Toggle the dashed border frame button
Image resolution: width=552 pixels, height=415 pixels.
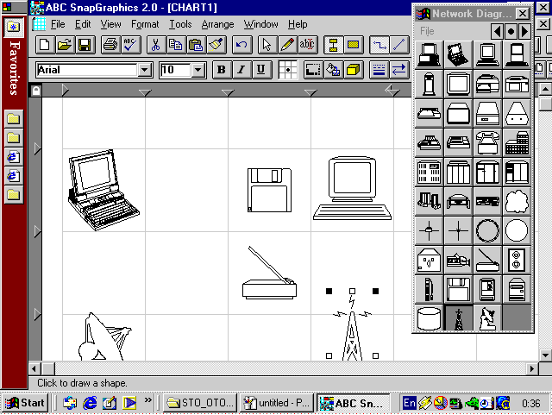[313, 70]
